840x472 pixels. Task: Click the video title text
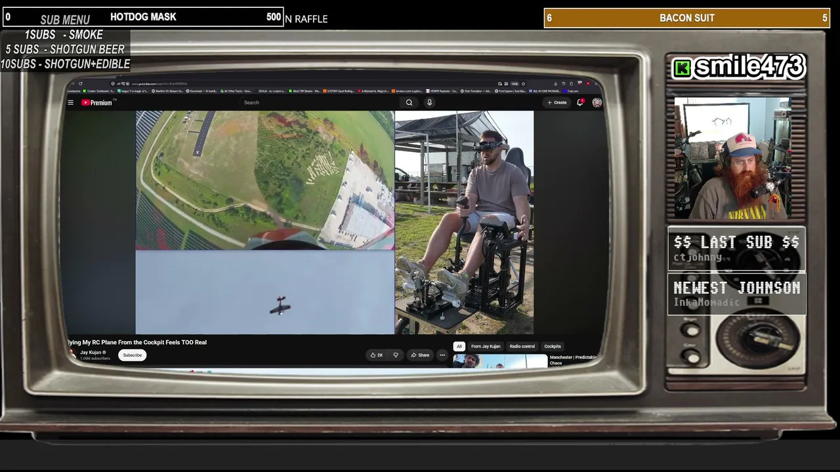(x=137, y=342)
